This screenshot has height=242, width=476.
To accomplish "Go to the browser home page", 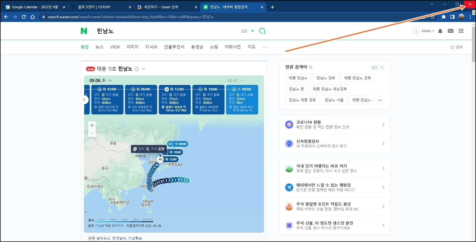I will 33,17.
